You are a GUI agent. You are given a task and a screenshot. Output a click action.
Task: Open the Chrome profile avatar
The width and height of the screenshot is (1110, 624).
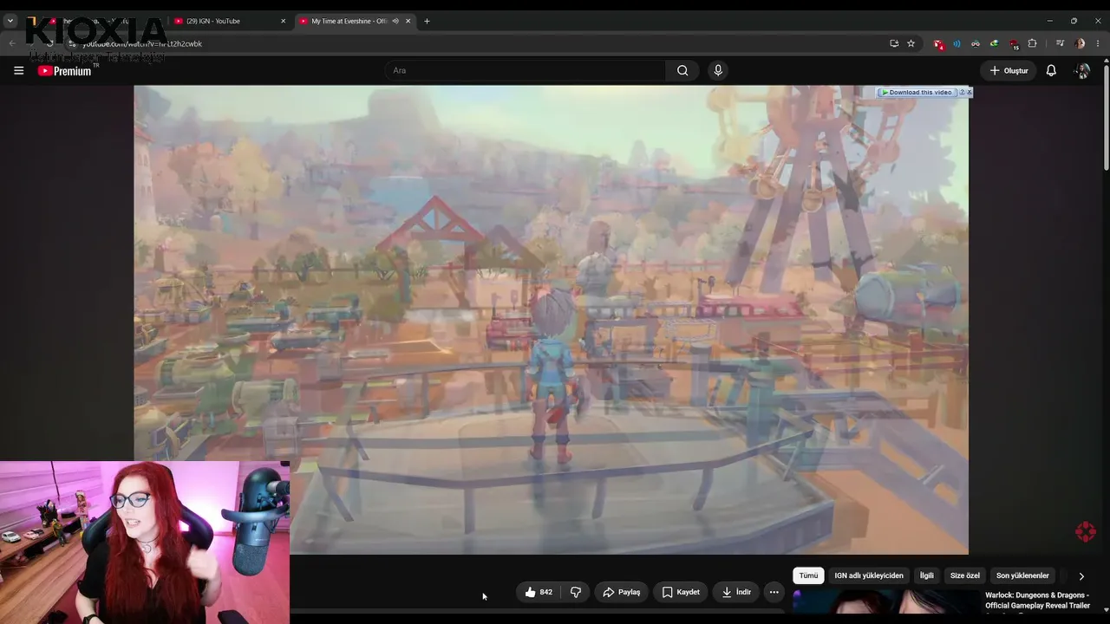(x=1080, y=43)
